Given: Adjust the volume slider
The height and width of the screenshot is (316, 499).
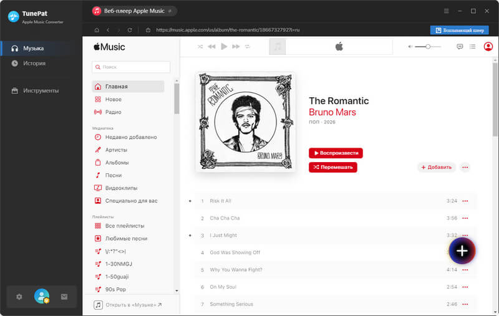Looking at the screenshot, I should click(428, 47).
